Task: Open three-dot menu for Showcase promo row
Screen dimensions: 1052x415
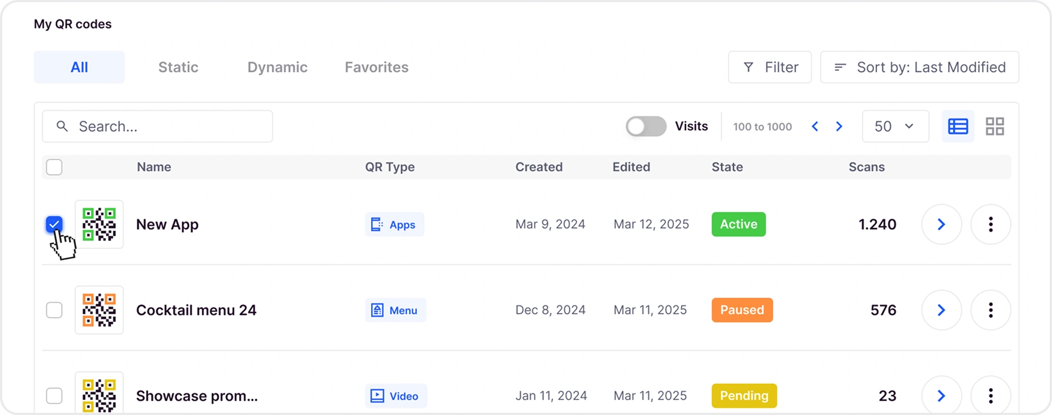Action: coord(990,396)
